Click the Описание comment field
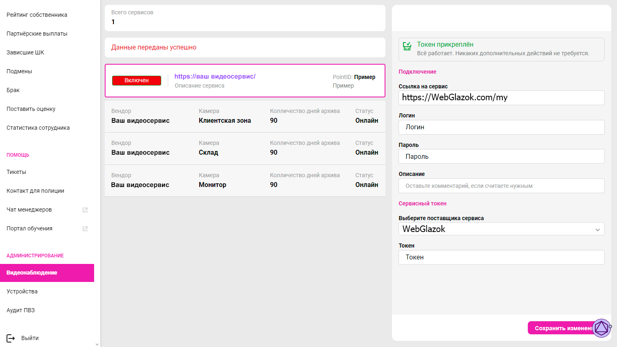Screen dimensions: 617x347 [502, 186]
